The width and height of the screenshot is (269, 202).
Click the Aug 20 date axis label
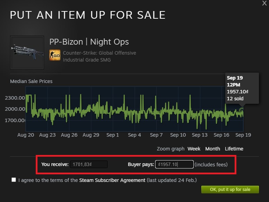(x=26, y=135)
